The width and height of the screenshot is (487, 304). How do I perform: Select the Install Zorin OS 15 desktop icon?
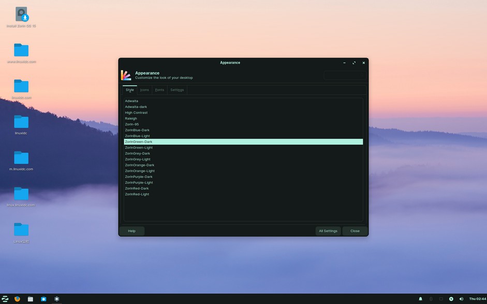click(x=21, y=17)
